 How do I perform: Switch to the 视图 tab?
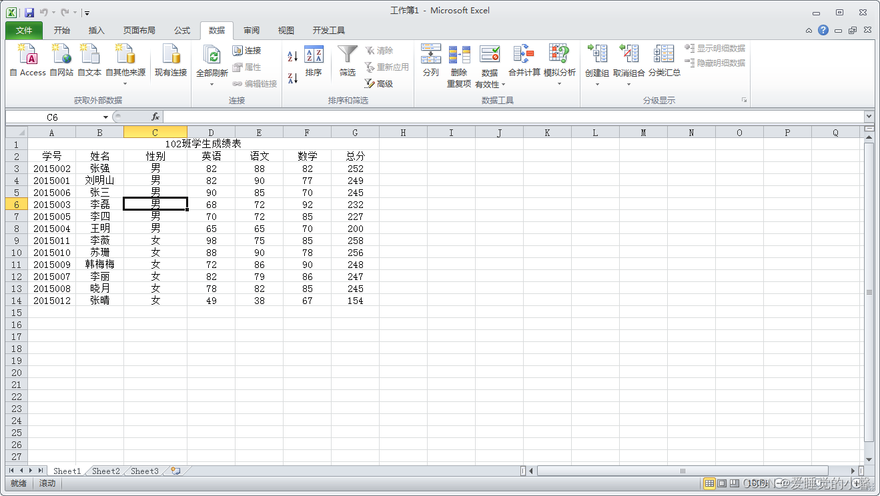point(286,31)
